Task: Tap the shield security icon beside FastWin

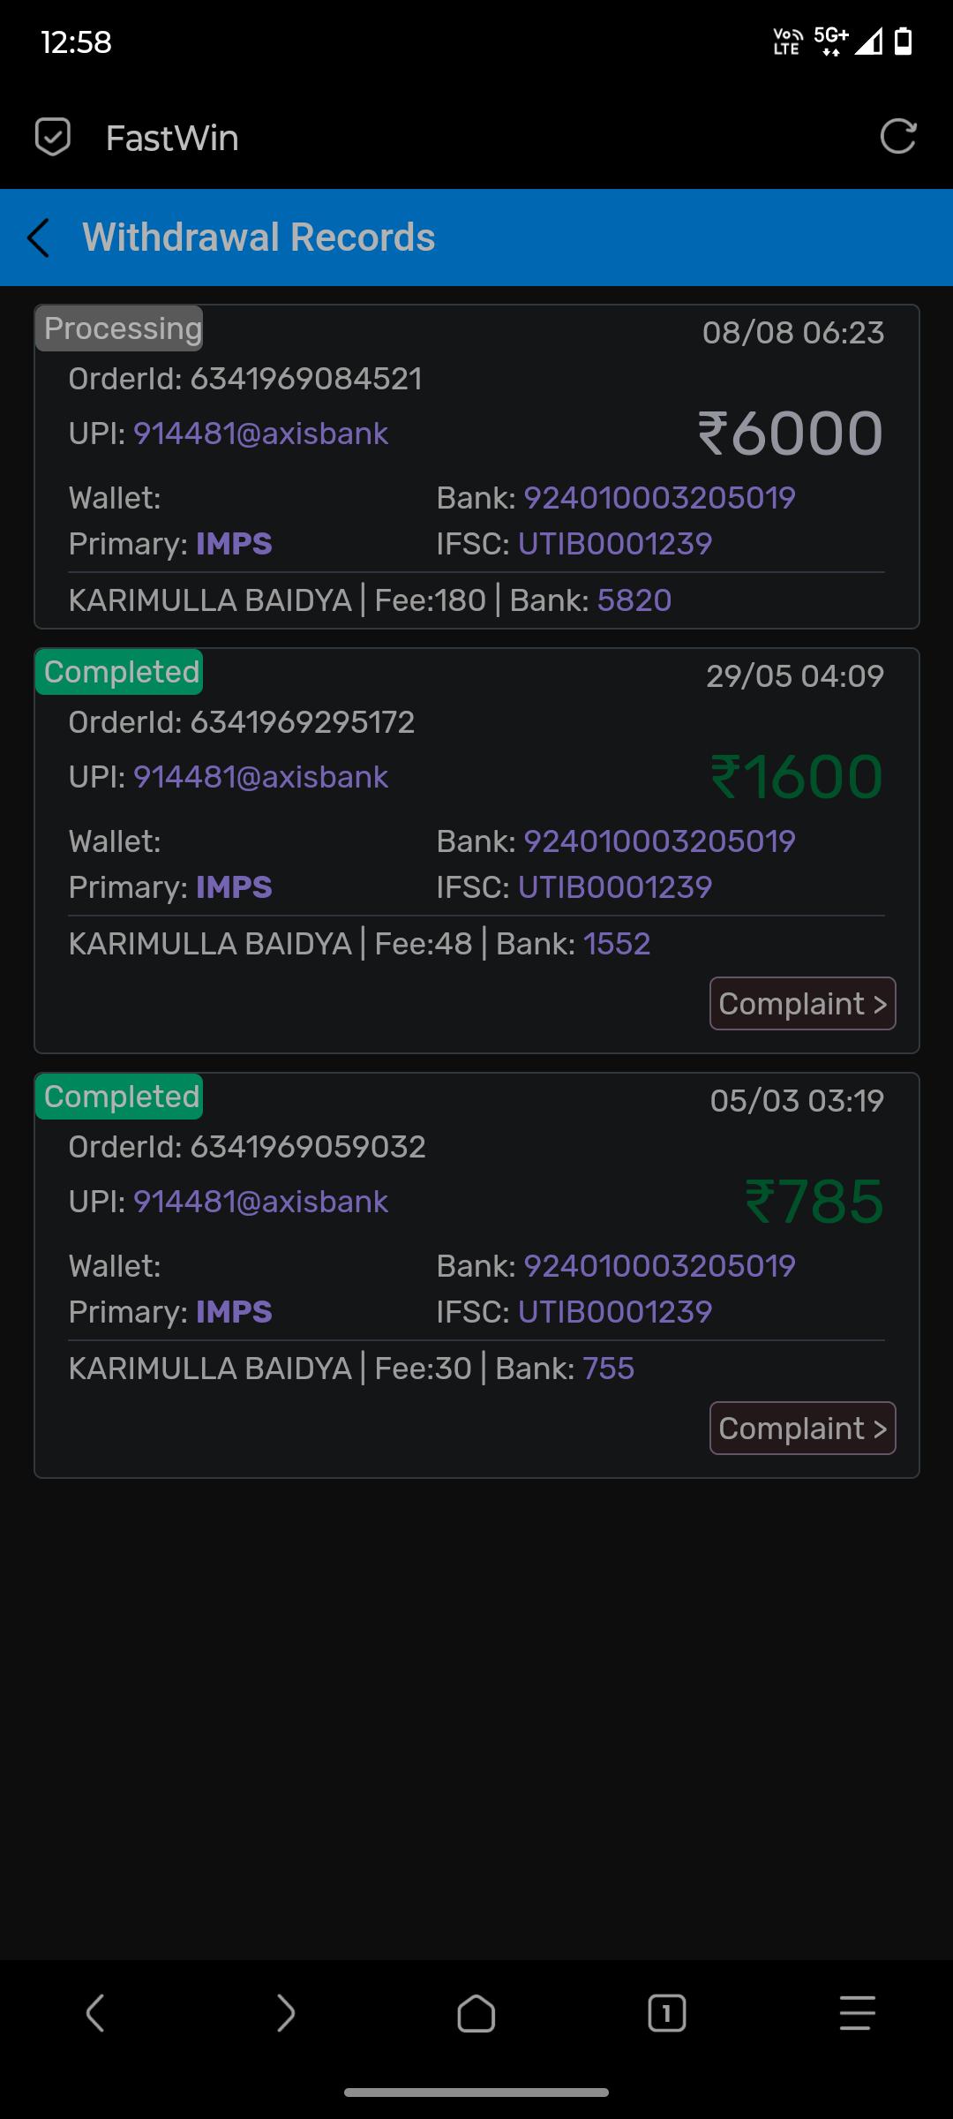Action: click(53, 137)
